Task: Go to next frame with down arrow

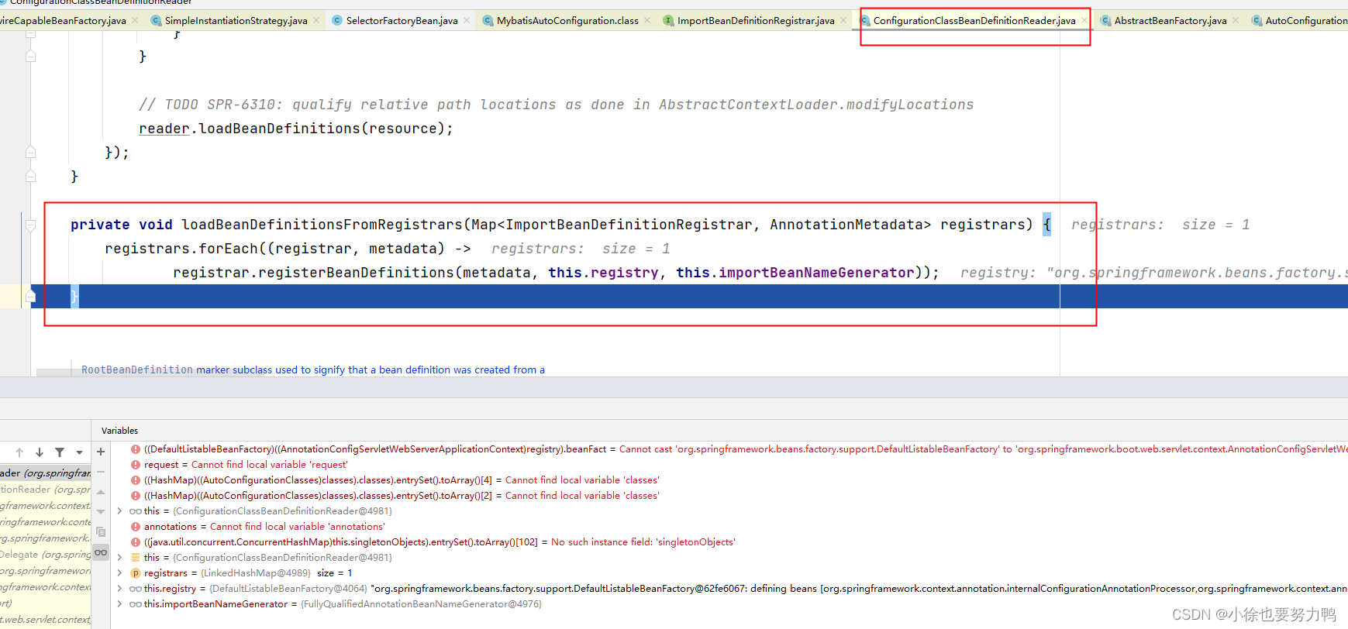Action: [x=40, y=452]
